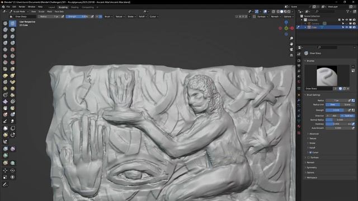358x201 pixels.
Task: Switch viewport shading to Wireframe mode
Action: [278, 11]
